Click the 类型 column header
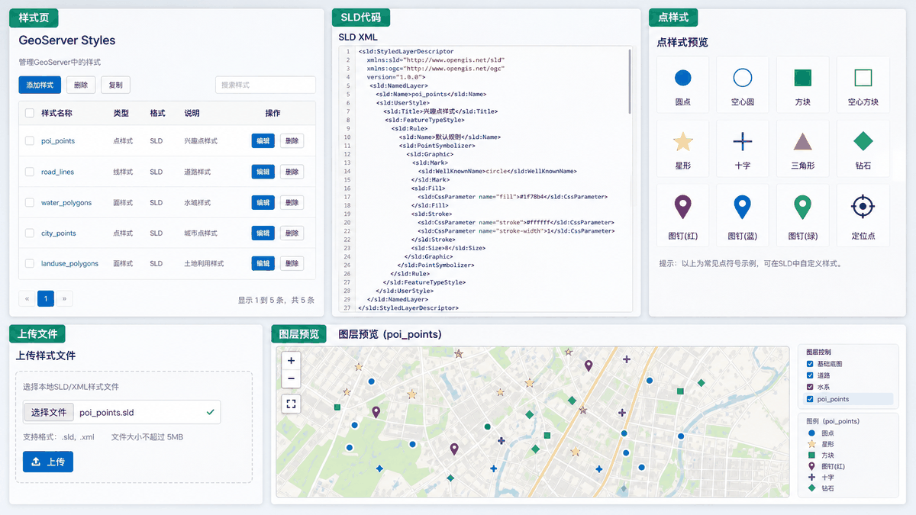Screen dimensions: 916x515 click(x=121, y=113)
